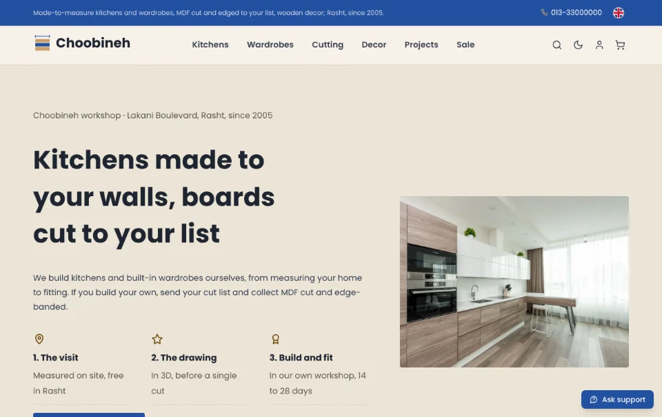Viewport: 662px width, 417px height.
Task: Go to the Cutting section
Action: click(328, 45)
